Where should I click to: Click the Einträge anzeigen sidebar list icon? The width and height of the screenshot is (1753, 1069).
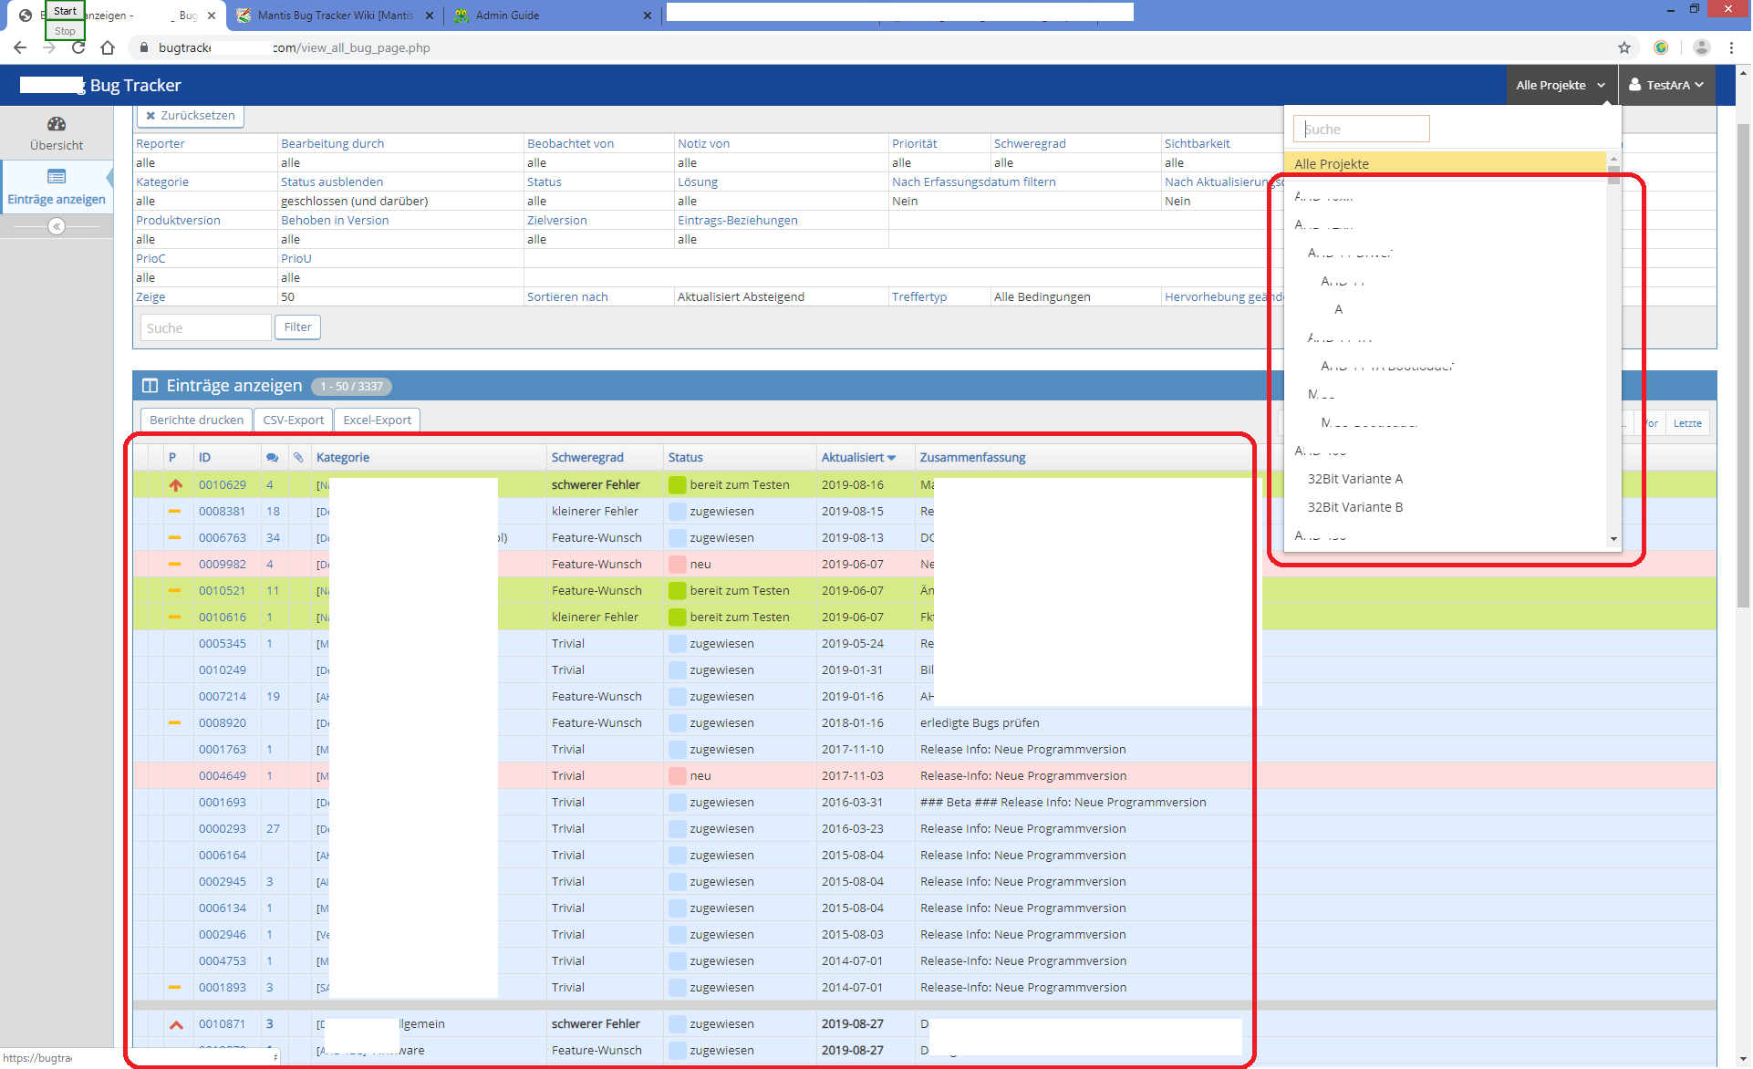click(x=57, y=177)
